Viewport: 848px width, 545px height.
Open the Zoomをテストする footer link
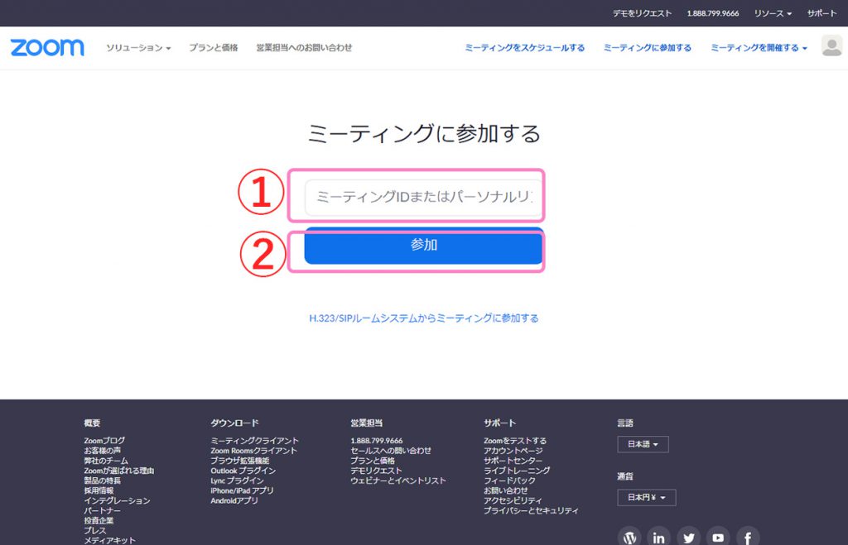[x=515, y=441]
